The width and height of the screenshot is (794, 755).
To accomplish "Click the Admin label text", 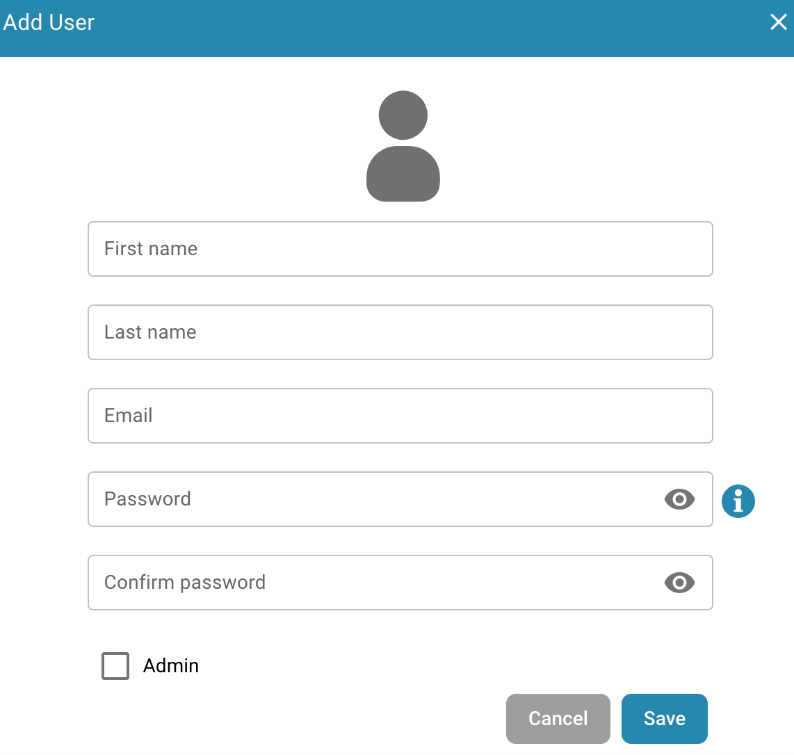I will 170,665.
